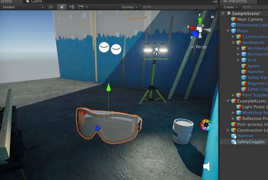Select the left reflection probe sphere gizmo
This screenshot has height=180, width=268.
coord(104,47)
